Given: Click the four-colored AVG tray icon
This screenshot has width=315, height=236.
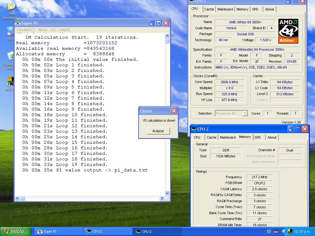Looking at the screenshot, I should [290, 231].
